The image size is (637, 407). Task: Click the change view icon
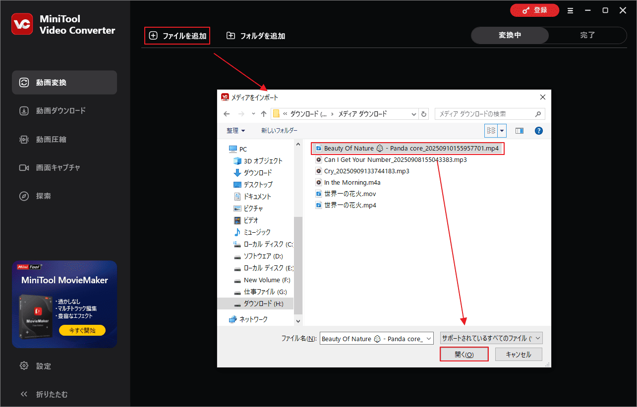(x=491, y=131)
